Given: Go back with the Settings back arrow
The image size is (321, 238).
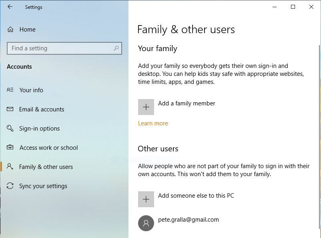Looking at the screenshot, I should click(x=10, y=7).
